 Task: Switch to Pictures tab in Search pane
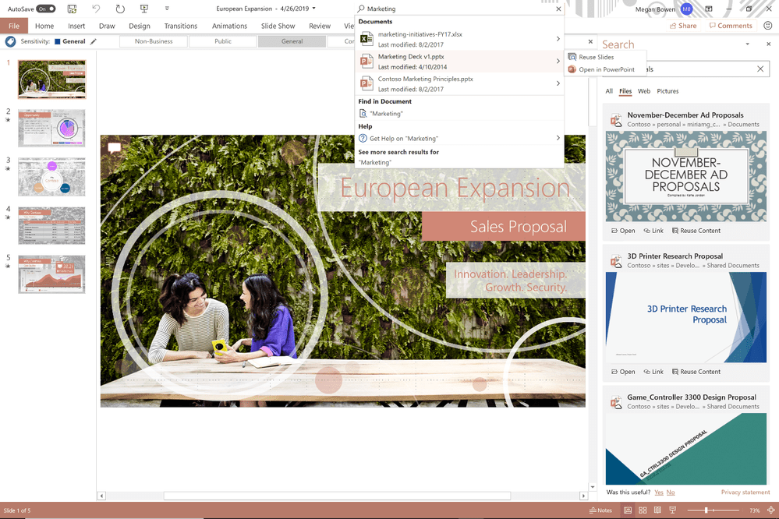pos(667,91)
